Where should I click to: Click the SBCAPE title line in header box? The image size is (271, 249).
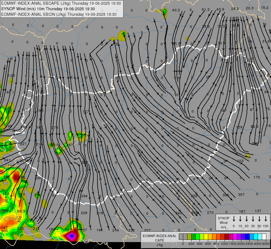pos(61,3)
